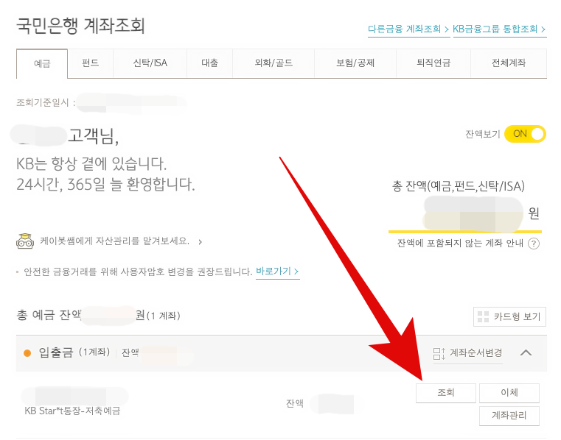
Task: Click 잔액에 포함되지 않는 계좌 안내 text
Action: click(x=460, y=244)
